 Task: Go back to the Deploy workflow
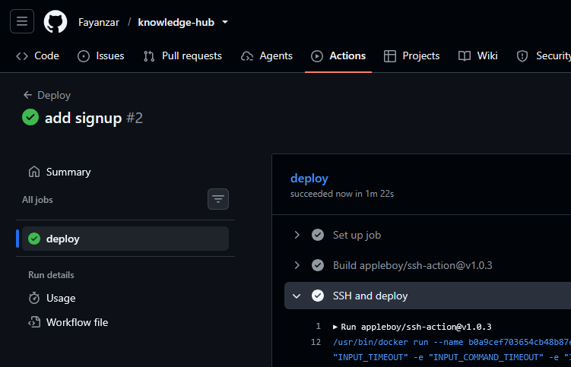click(47, 95)
